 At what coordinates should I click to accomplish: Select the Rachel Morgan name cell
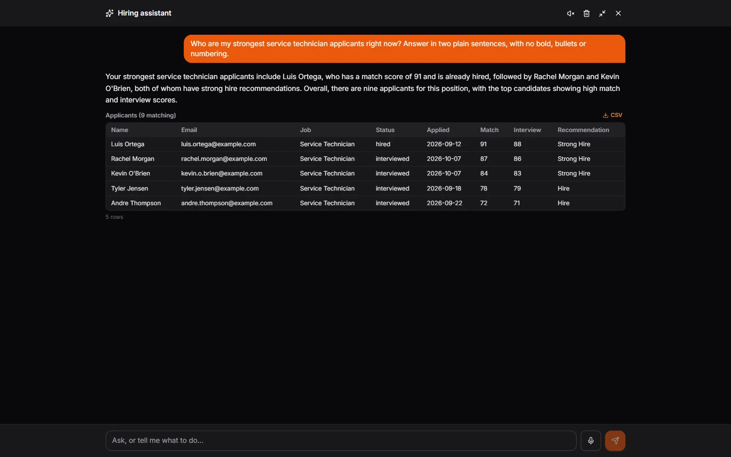(x=132, y=159)
